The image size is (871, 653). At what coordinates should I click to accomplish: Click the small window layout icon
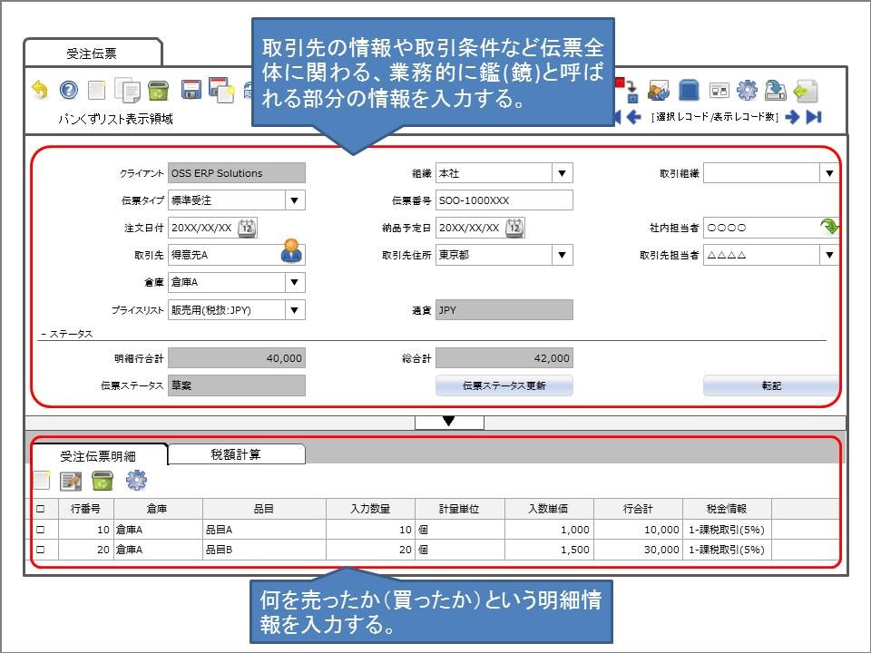(x=719, y=91)
